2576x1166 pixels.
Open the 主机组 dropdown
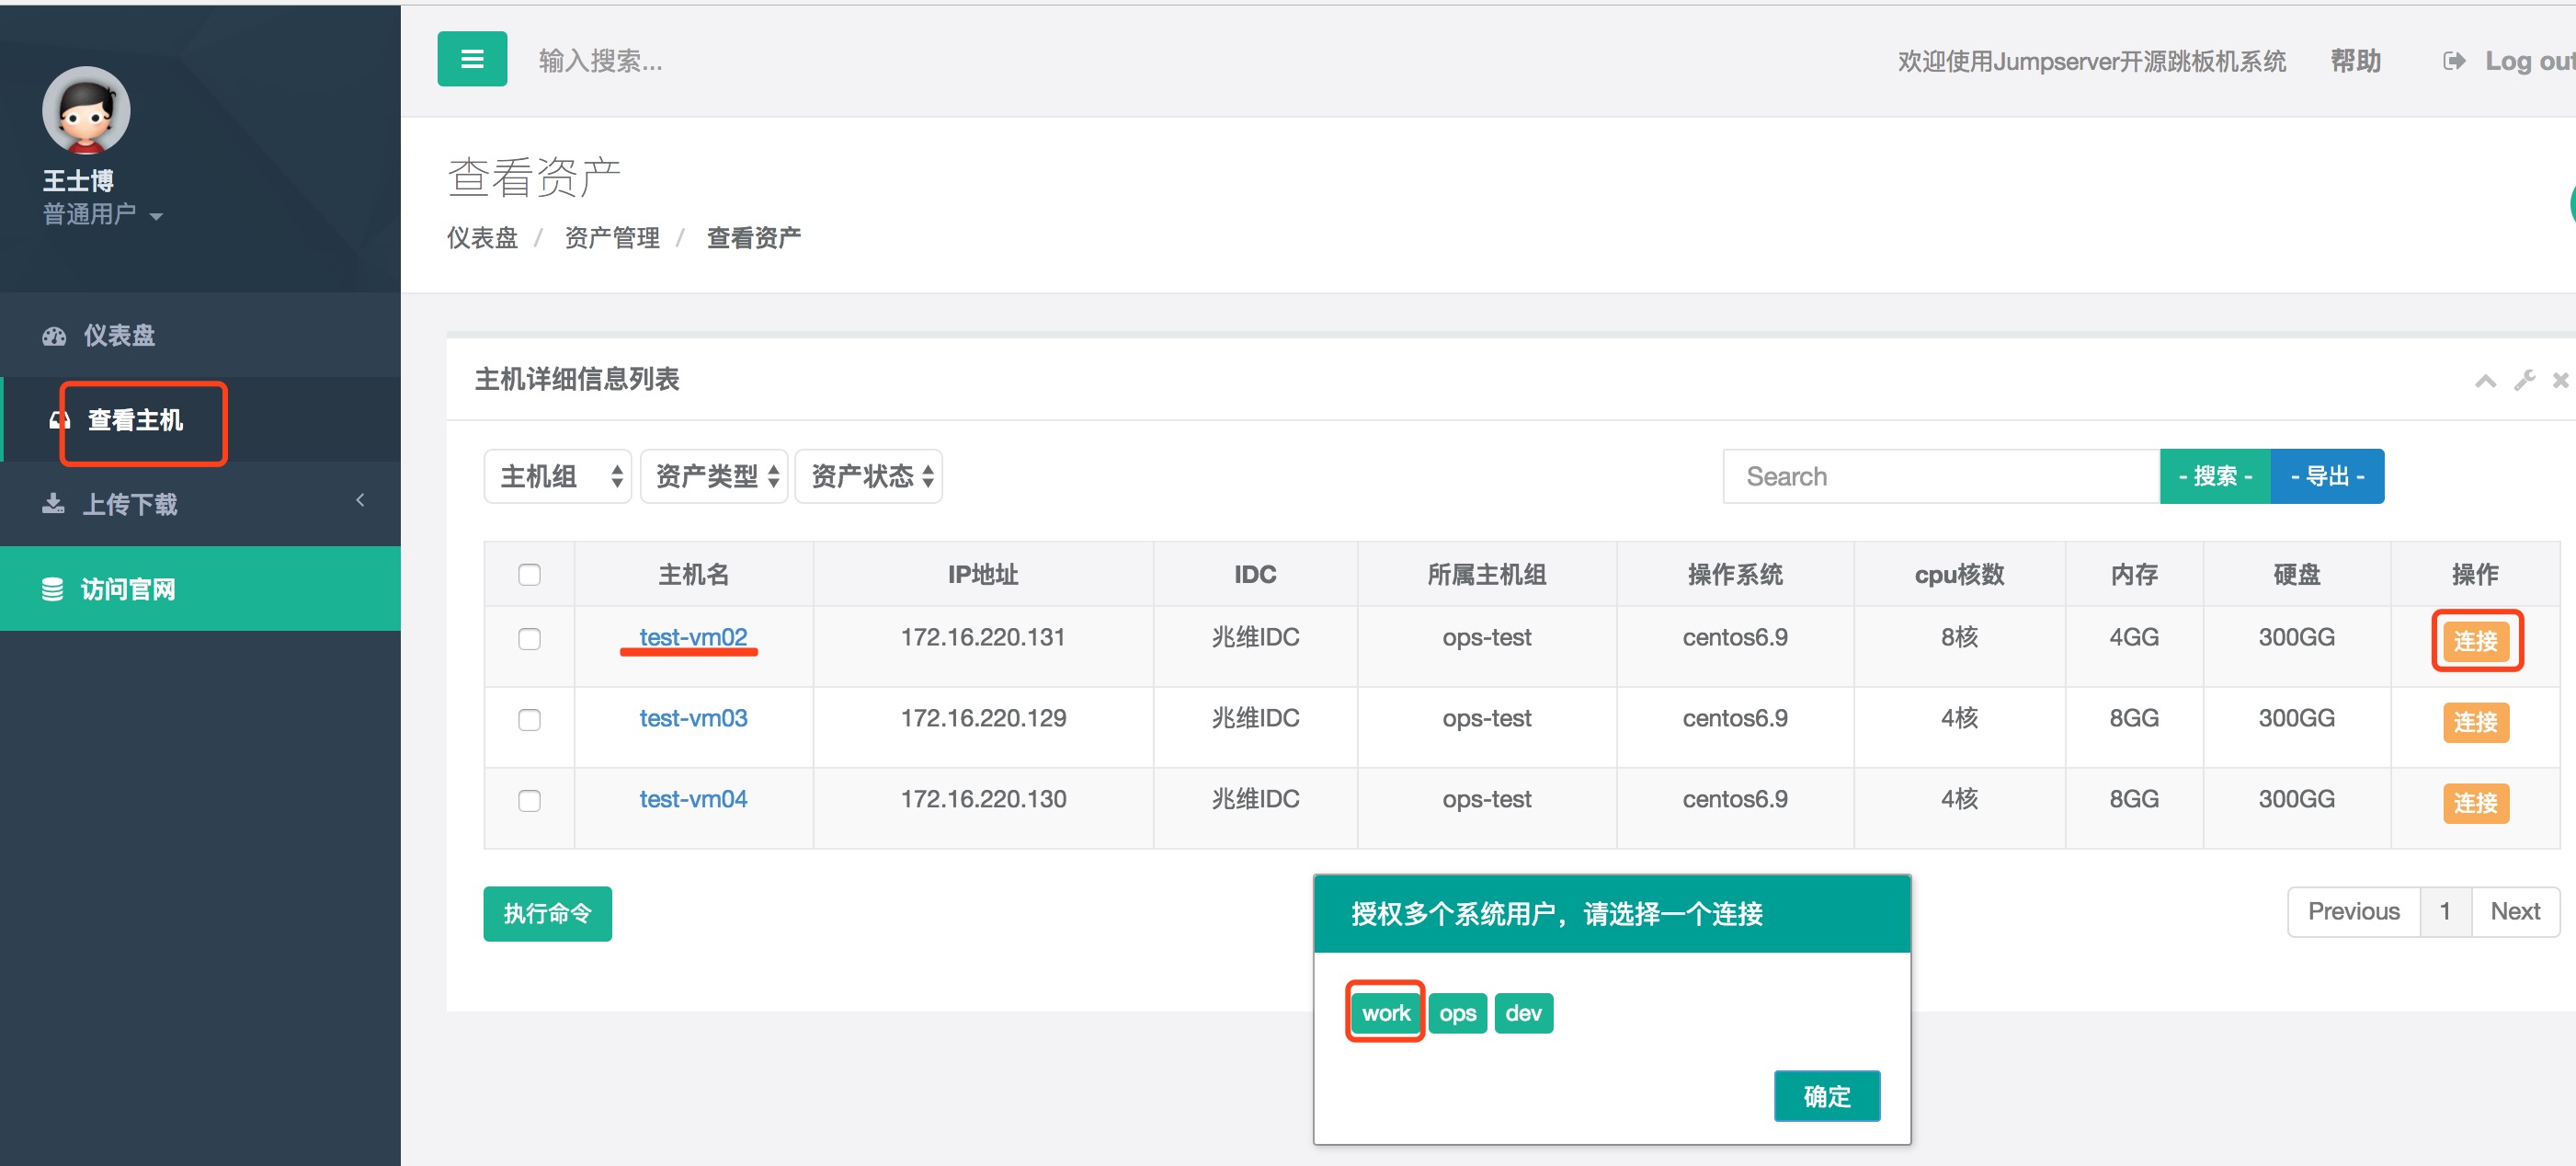point(558,476)
